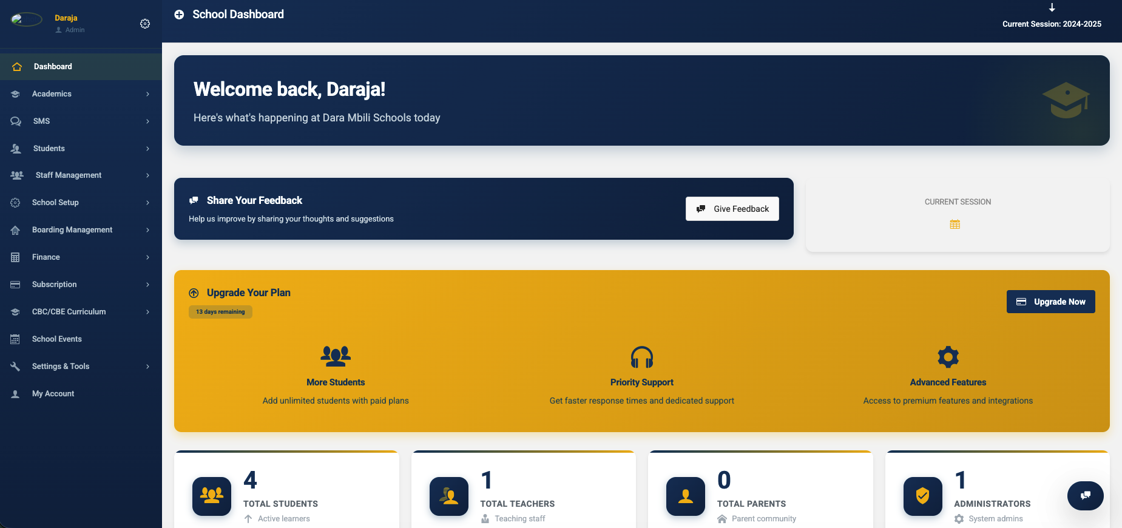Click the School Setup gear icon
Viewport: 1122px width, 528px height.
point(16,203)
